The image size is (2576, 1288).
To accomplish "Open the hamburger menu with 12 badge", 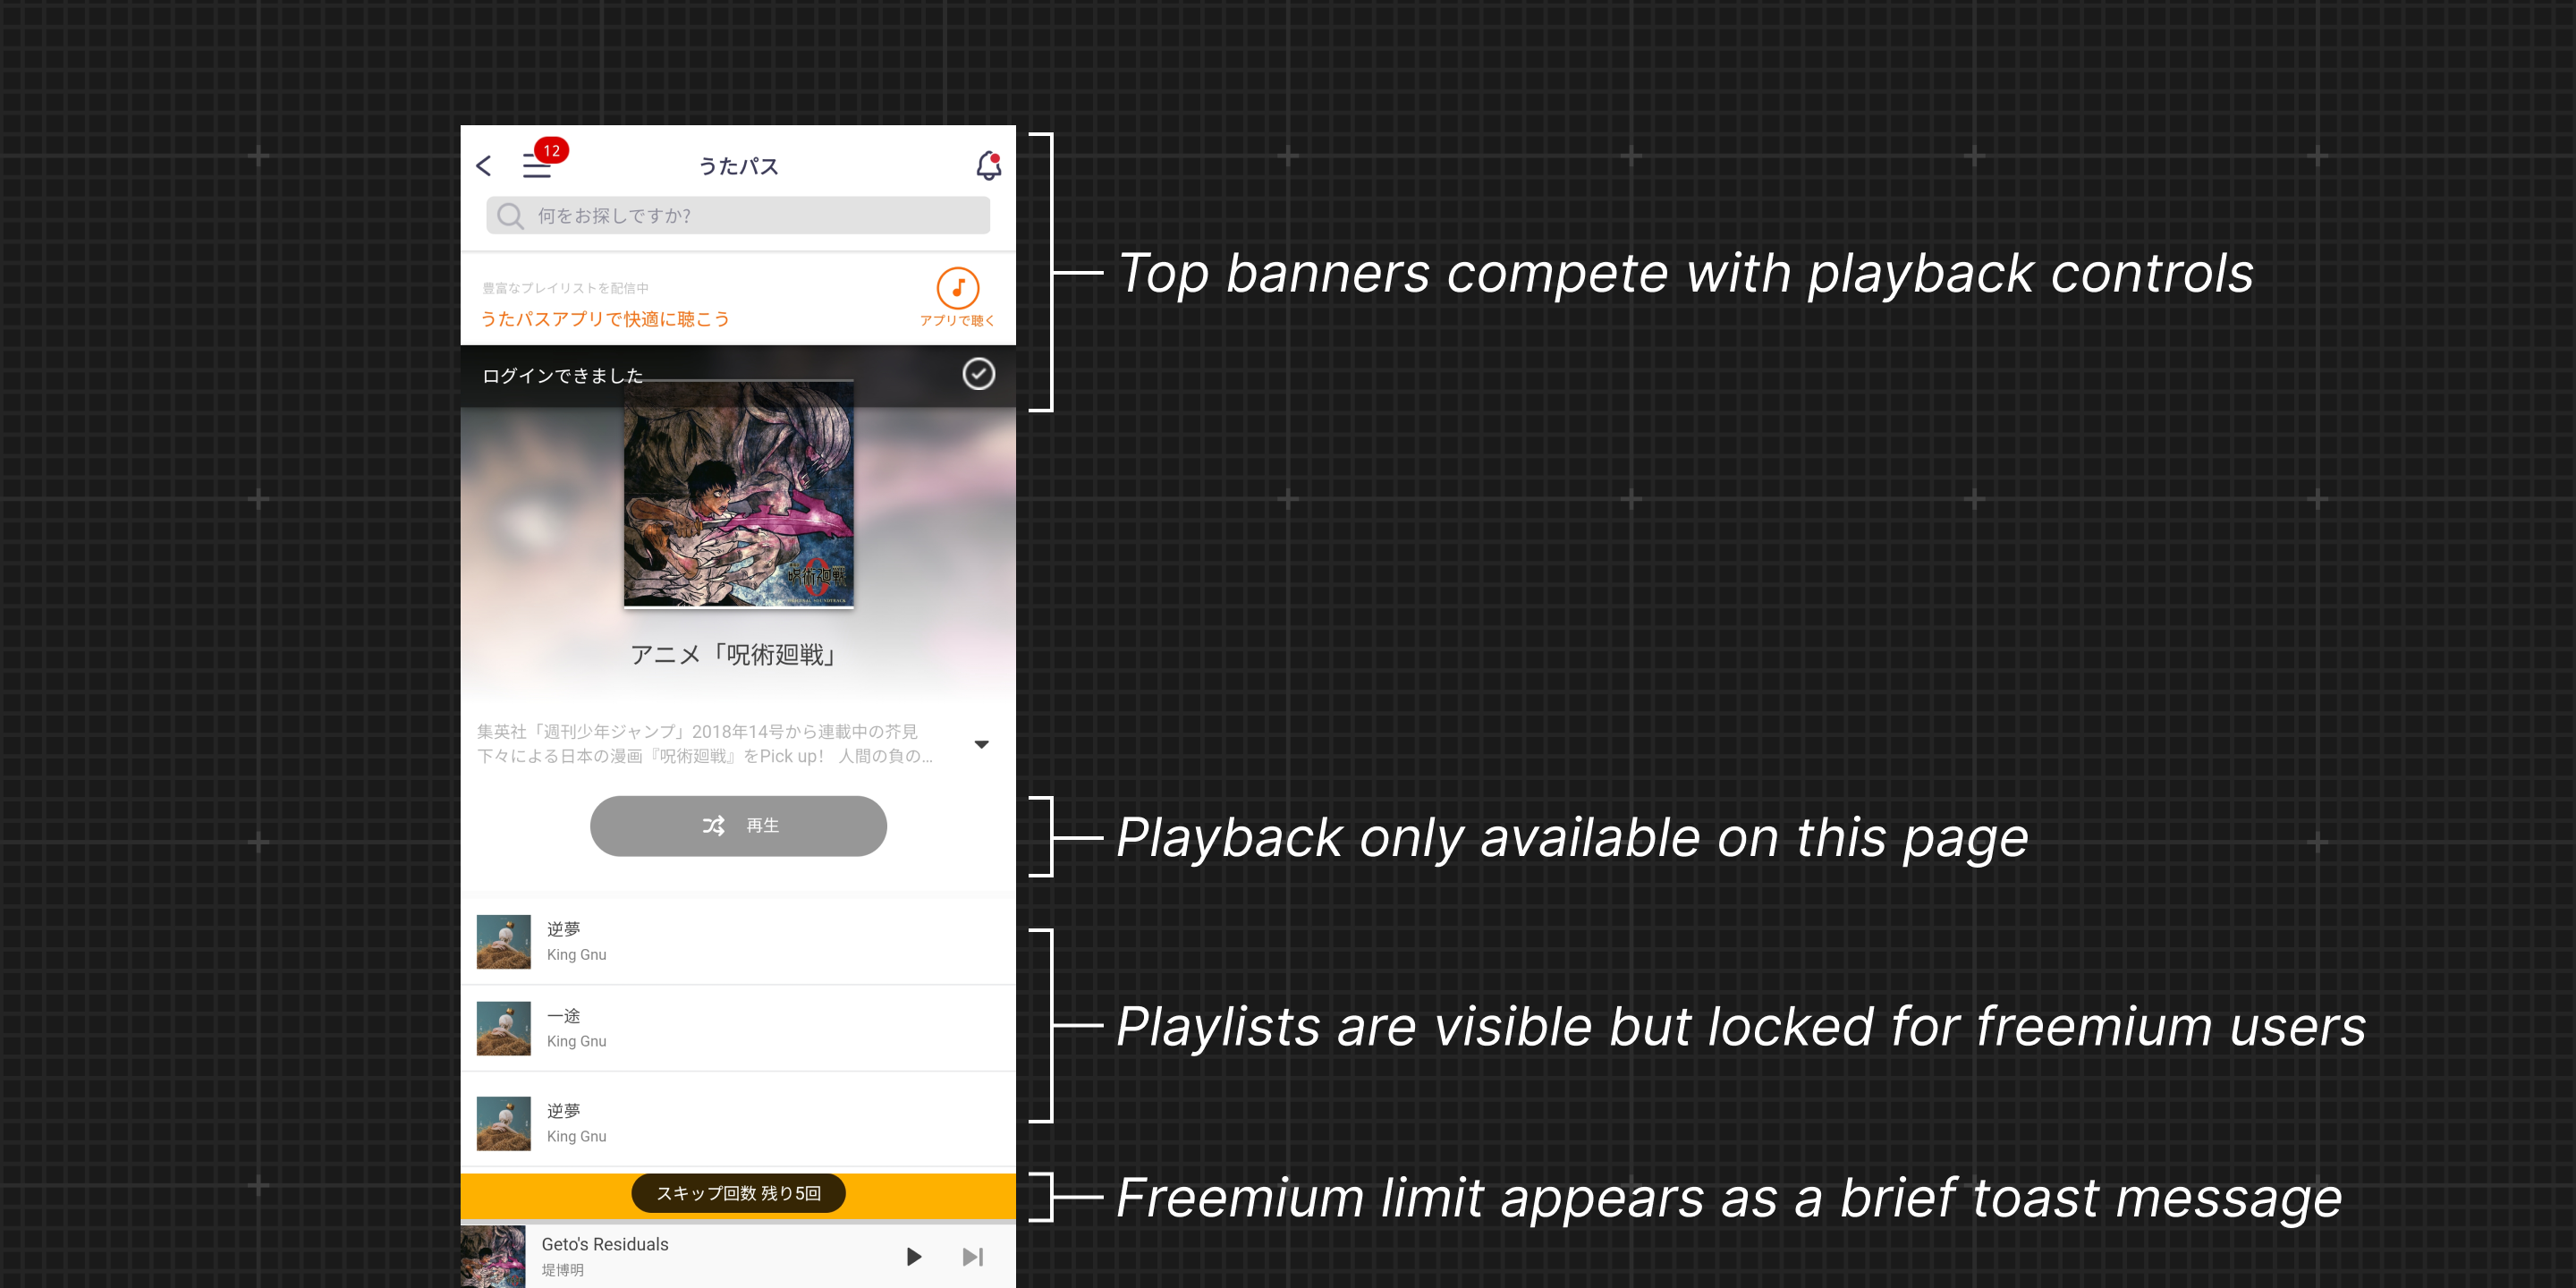I will pyautogui.click(x=538, y=166).
